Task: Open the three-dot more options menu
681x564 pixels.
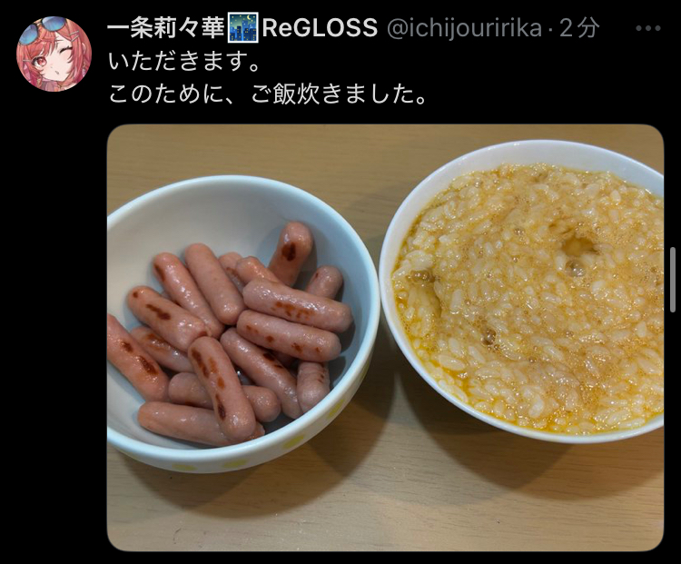Action: (x=647, y=29)
